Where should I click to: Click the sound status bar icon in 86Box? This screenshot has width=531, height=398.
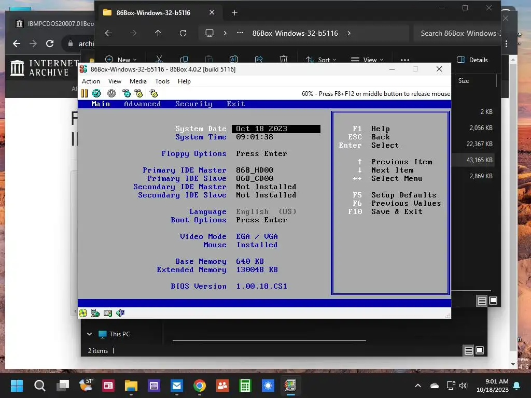click(120, 313)
